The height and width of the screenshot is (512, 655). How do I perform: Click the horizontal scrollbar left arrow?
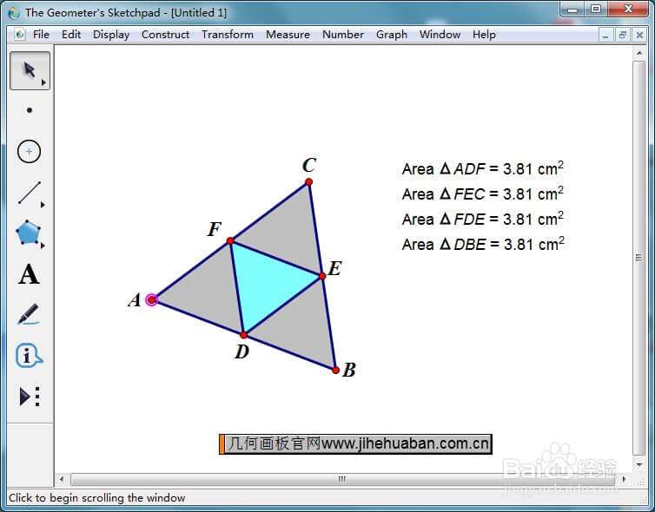point(62,479)
